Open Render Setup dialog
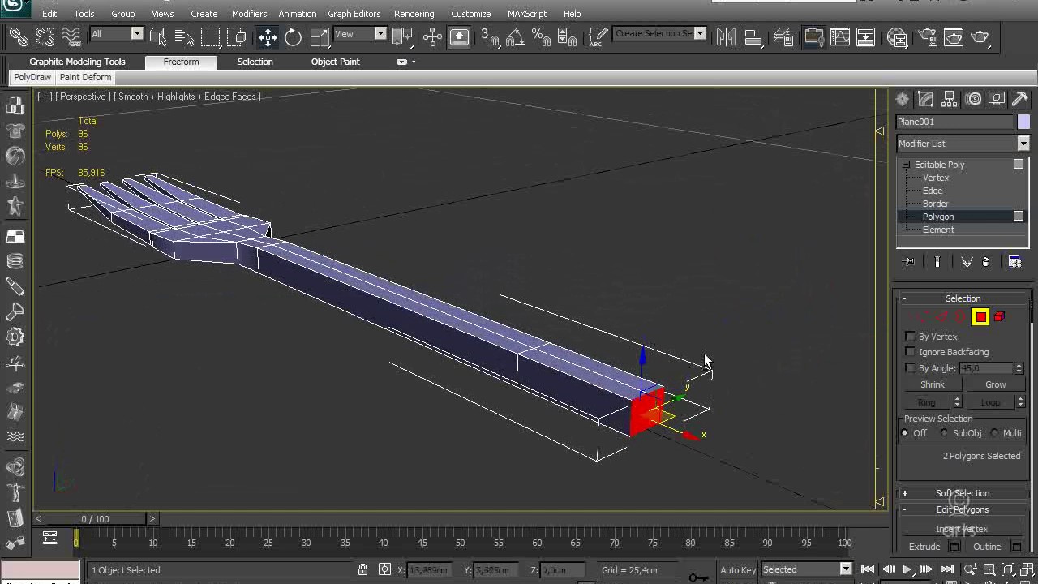 click(928, 36)
